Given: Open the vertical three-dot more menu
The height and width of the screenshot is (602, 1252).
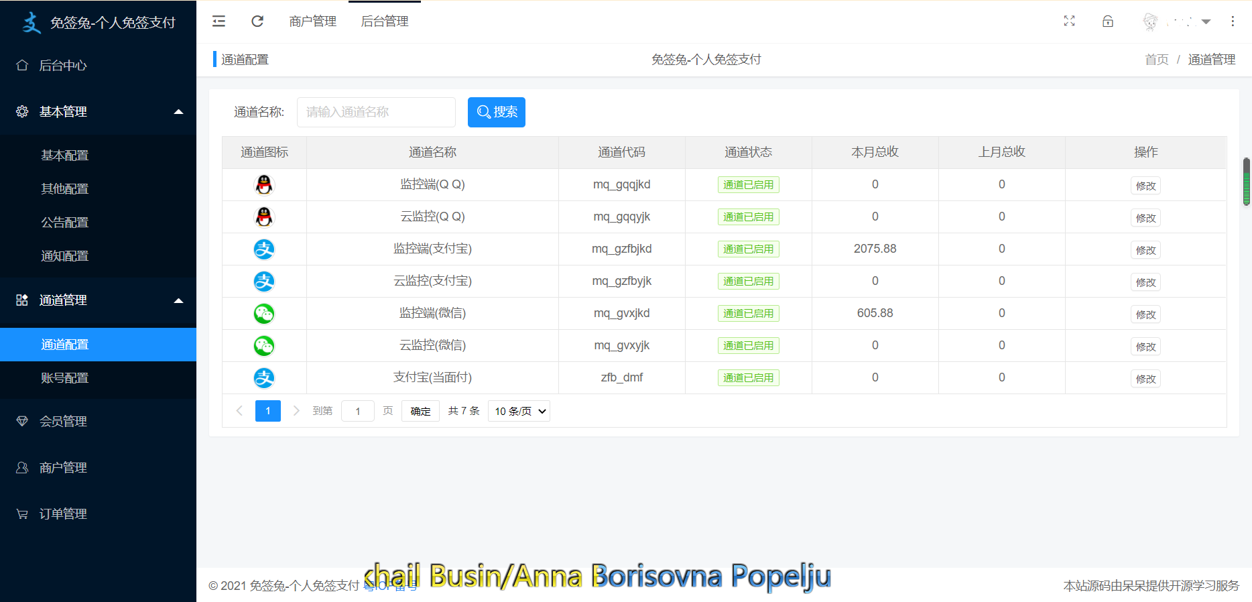Looking at the screenshot, I should (1232, 21).
